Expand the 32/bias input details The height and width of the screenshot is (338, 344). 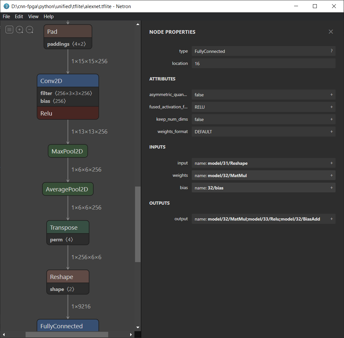pos(331,188)
